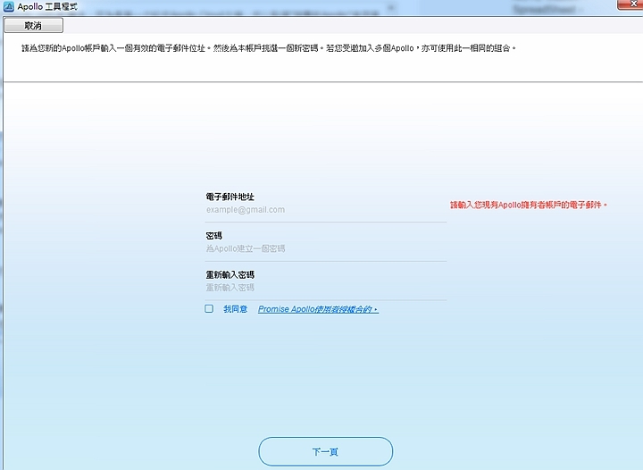Click the instruction paragraph under the cancel button
This screenshot has height=470, width=643.
268,47
